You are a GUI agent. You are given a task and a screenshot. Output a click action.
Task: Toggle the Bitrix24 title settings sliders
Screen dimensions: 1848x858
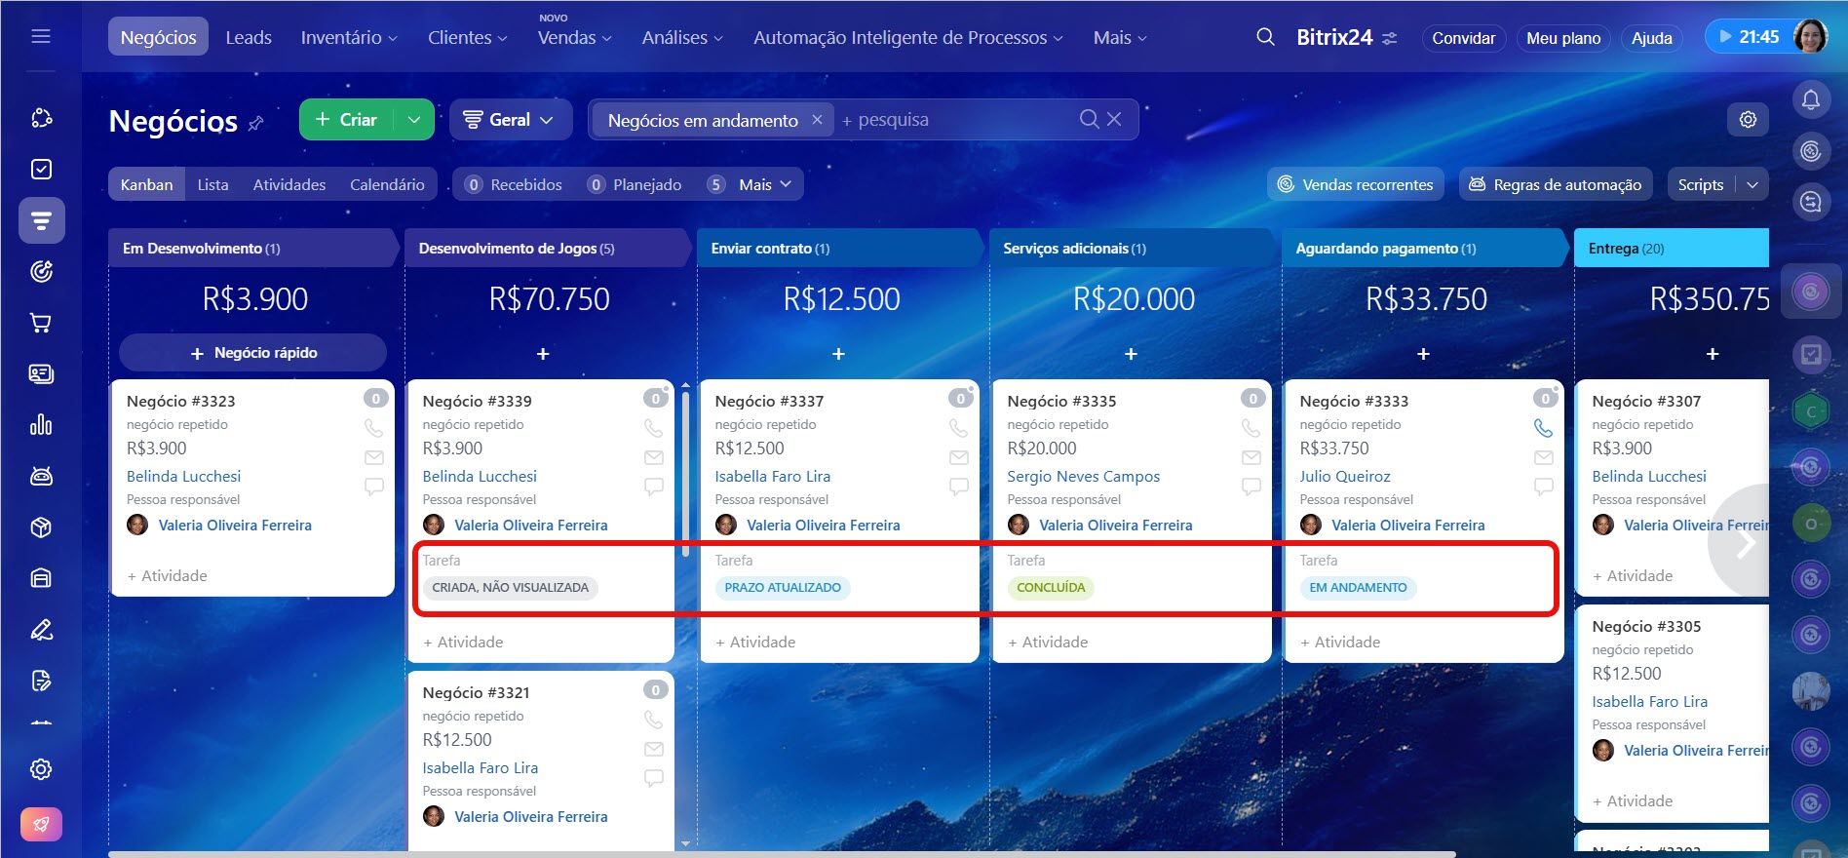pos(1390,38)
